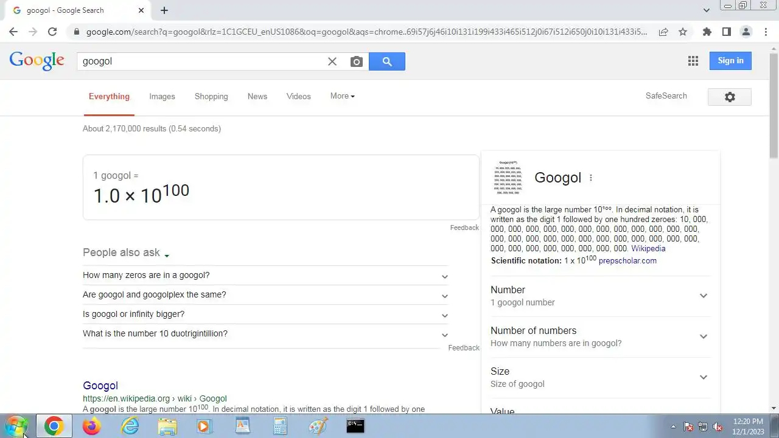Expand 'Is googol or infinity bigger?'

coord(265,314)
